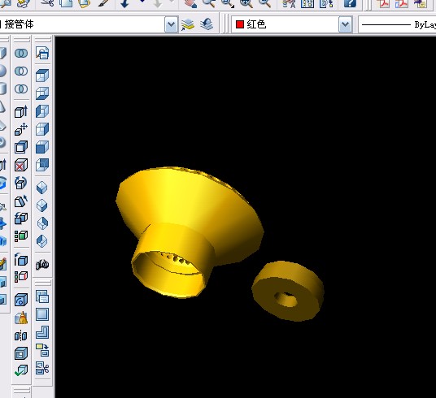Create a Polygonal Viewport
Viewport: 436px width, 398px height.
(42, 332)
